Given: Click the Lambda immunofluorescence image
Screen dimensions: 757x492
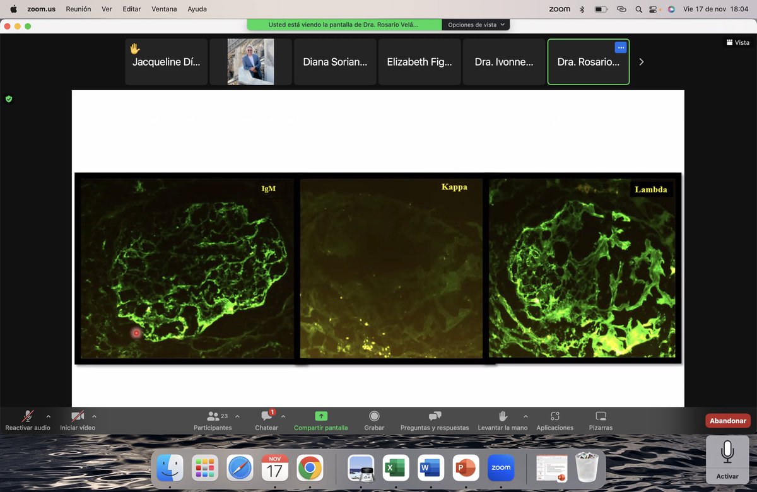Looking at the screenshot, I should 582,268.
